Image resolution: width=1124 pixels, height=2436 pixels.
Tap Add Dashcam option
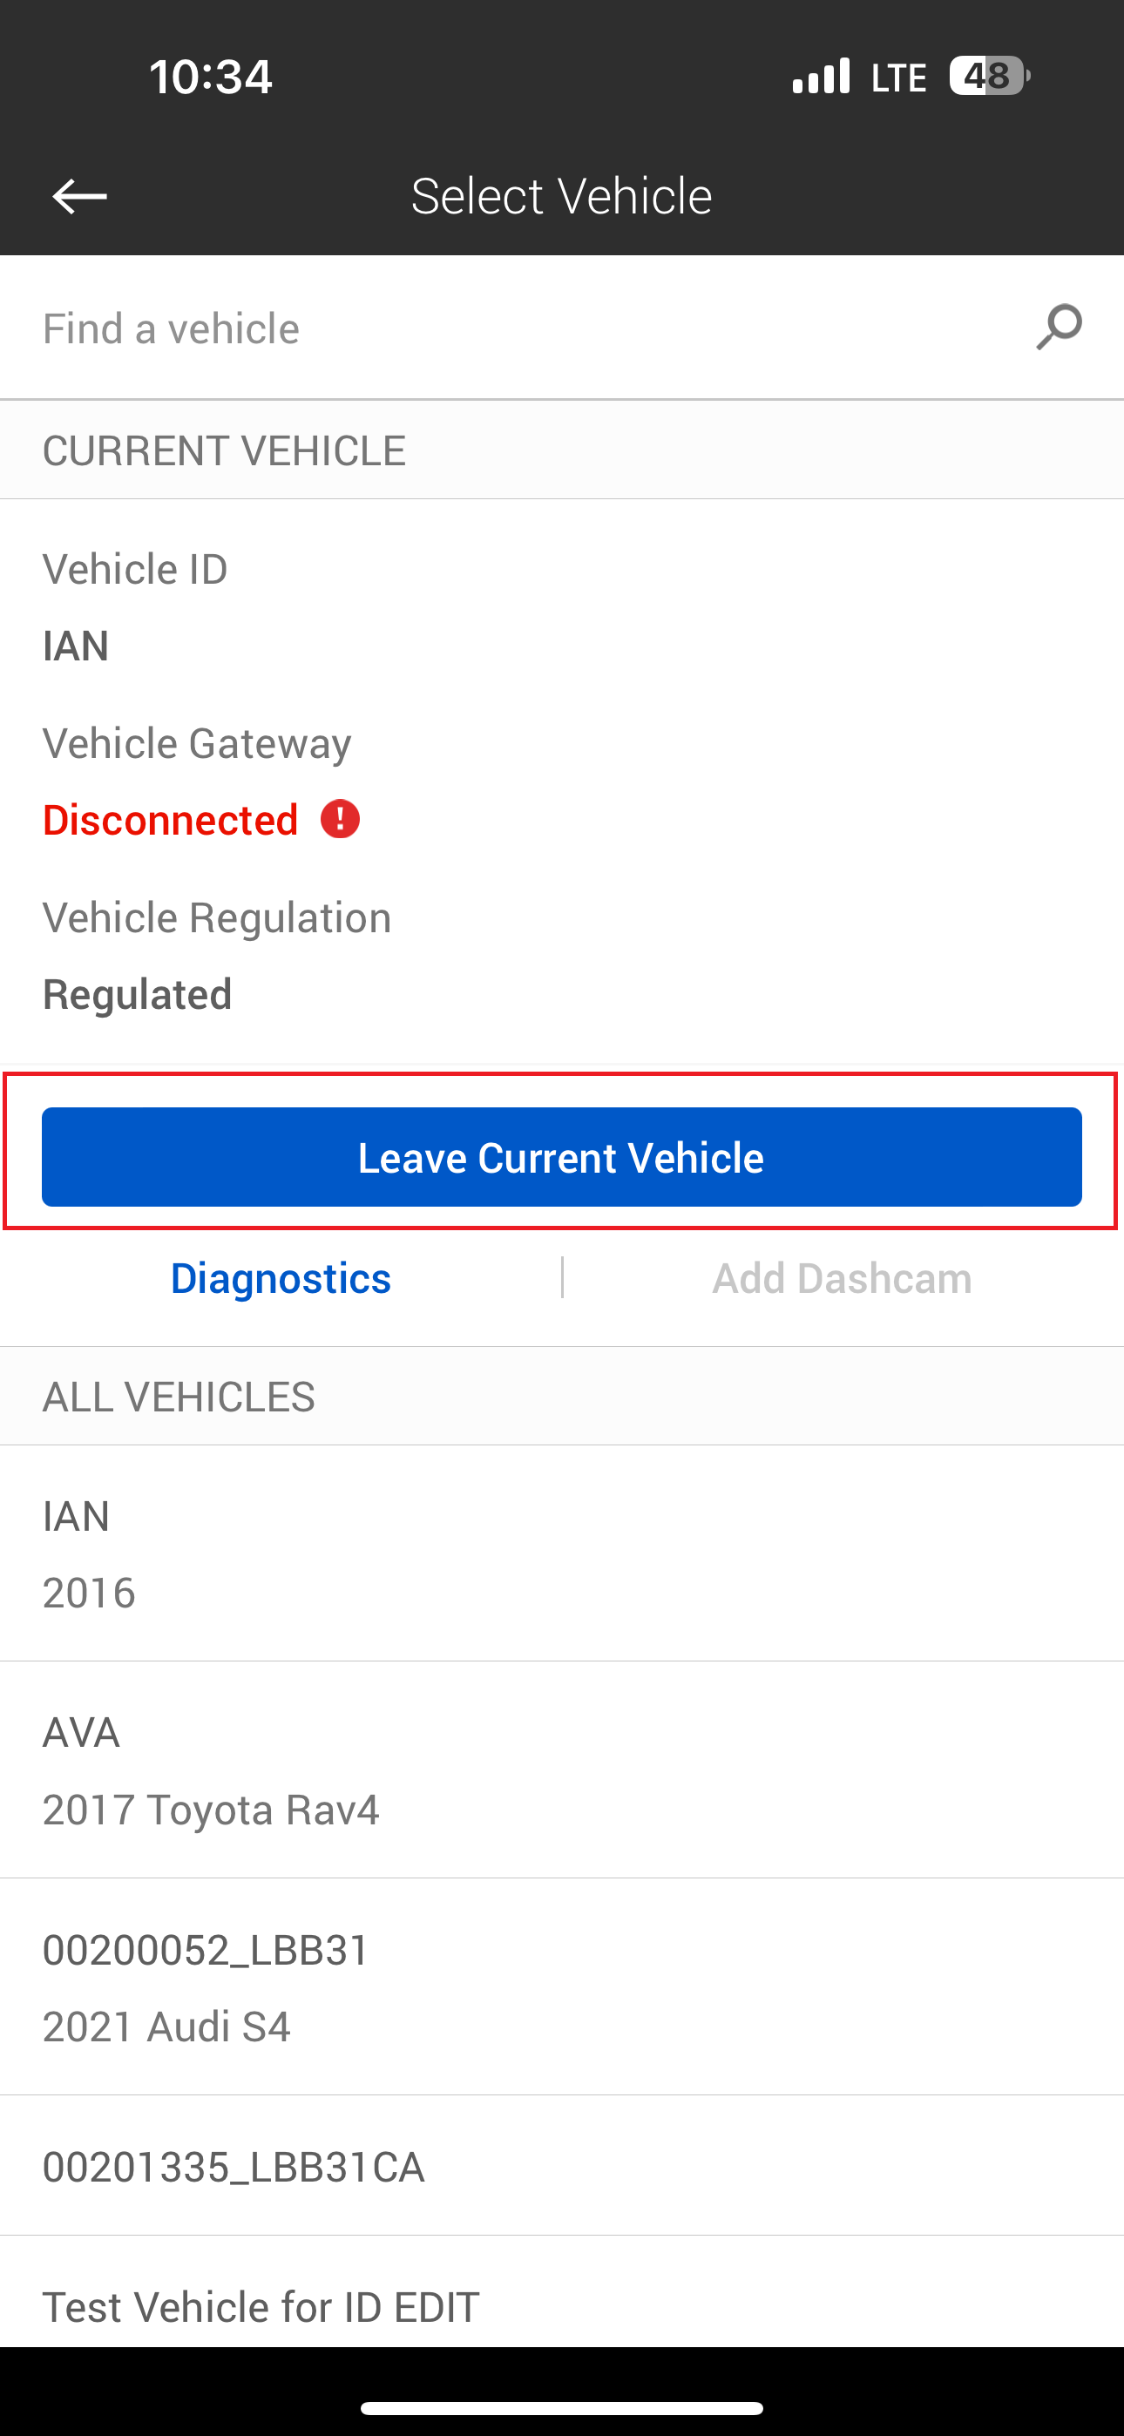841,1277
